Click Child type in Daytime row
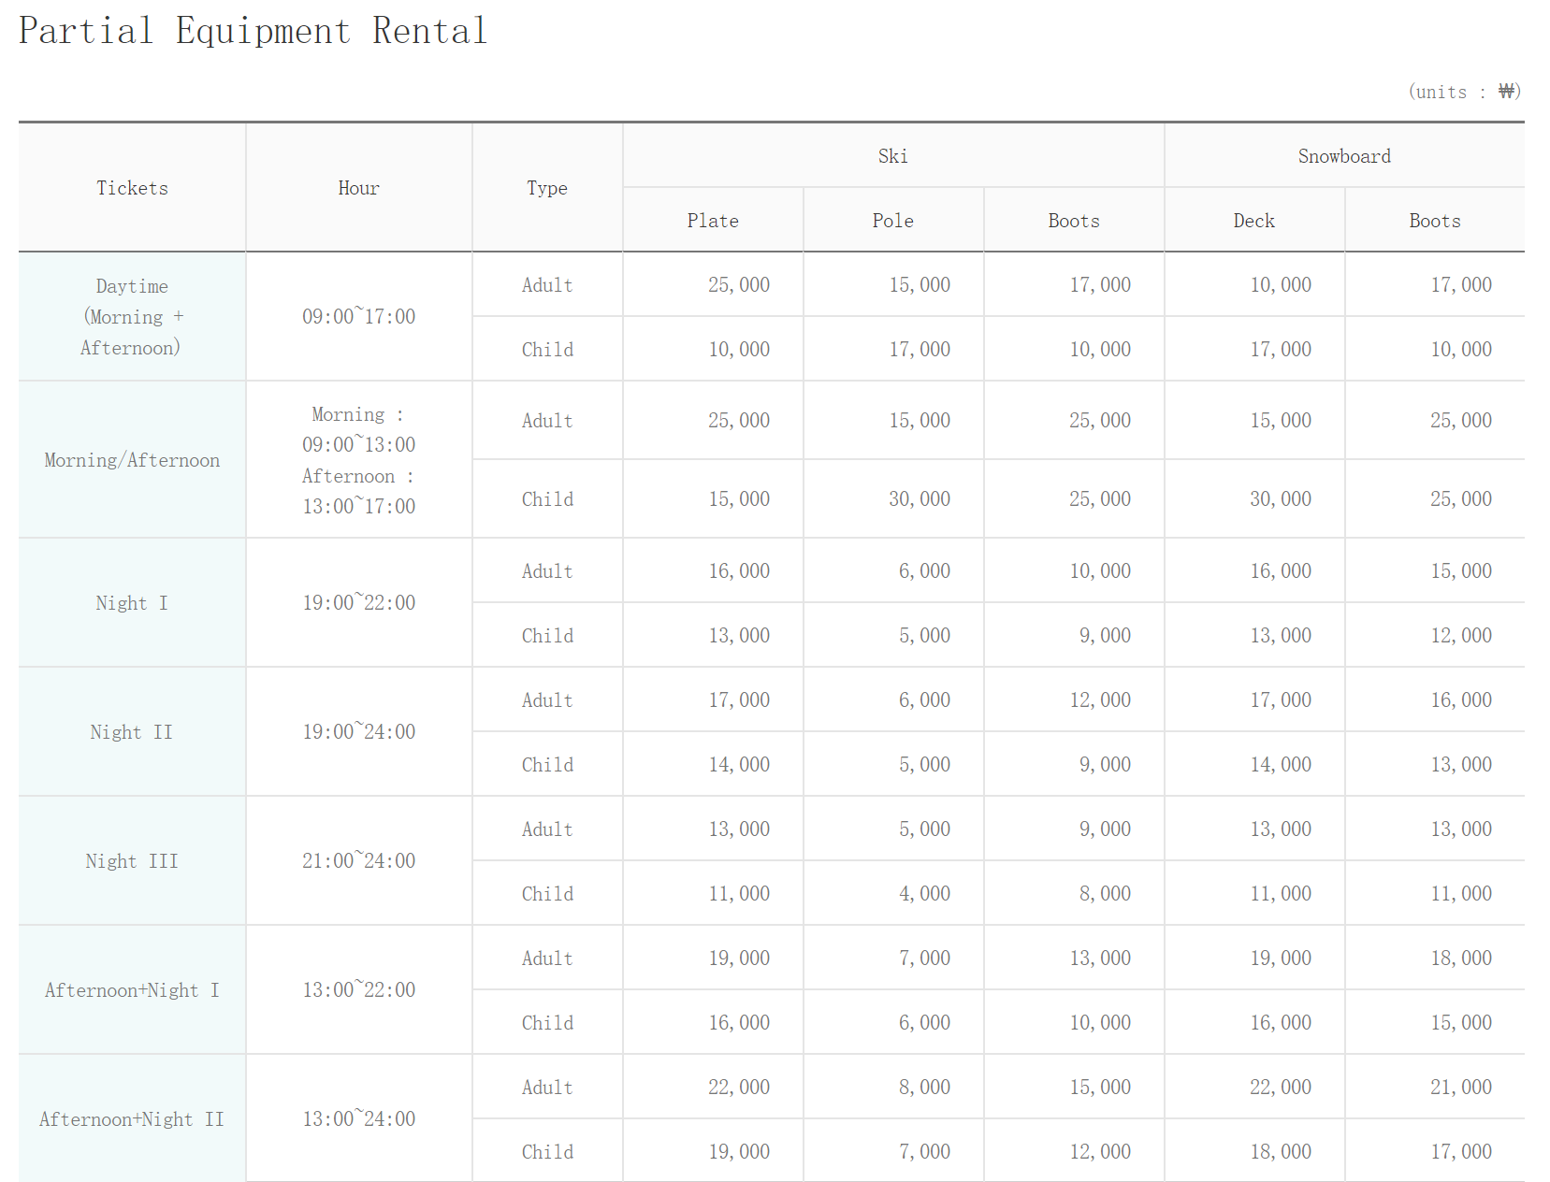 (x=547, y=350)
